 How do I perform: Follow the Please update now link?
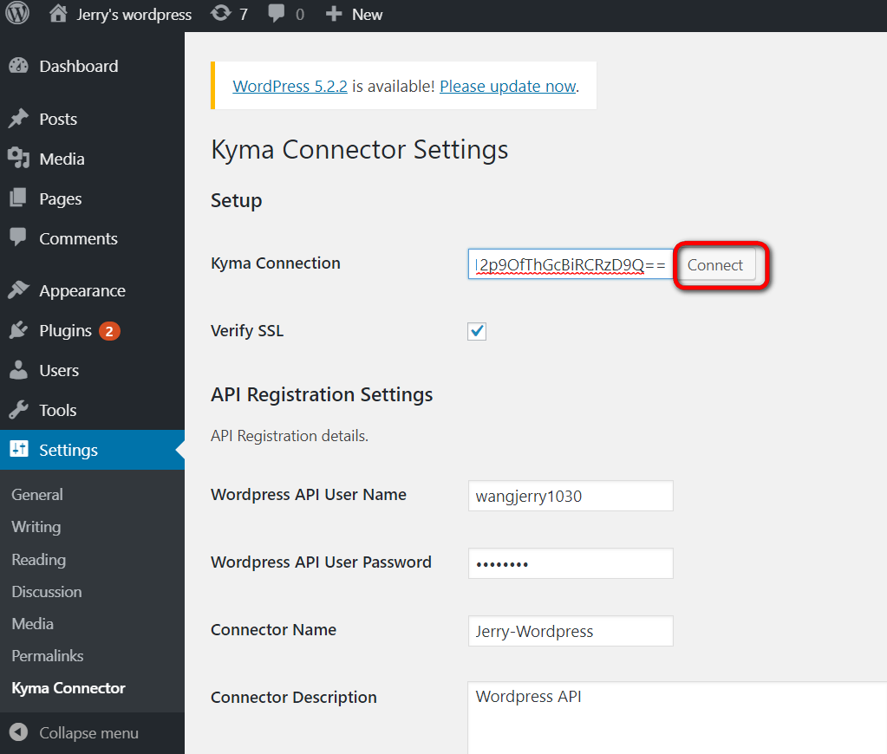point(507,86)
